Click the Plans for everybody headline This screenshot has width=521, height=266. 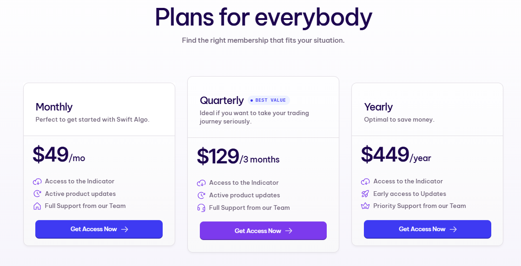(263, 17)
